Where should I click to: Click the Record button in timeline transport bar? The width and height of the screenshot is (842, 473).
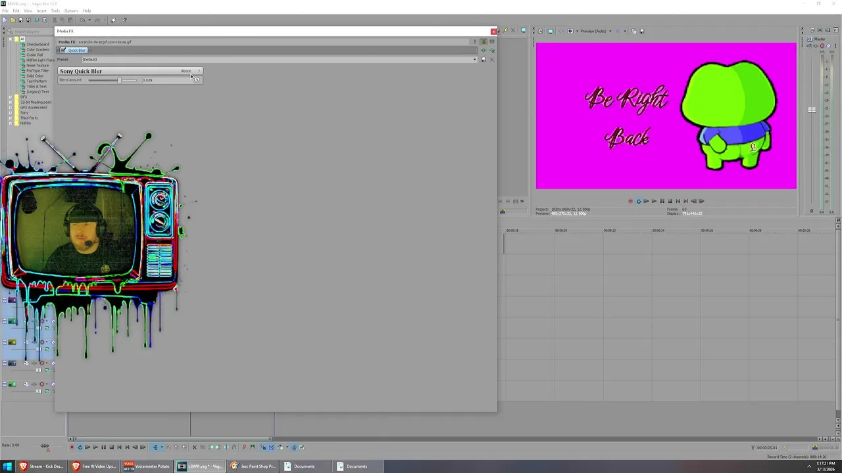click(x=72, y=447)
